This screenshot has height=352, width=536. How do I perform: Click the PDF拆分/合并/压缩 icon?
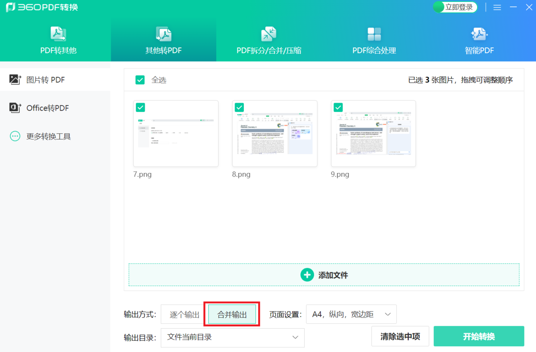[x=269, y=34]
